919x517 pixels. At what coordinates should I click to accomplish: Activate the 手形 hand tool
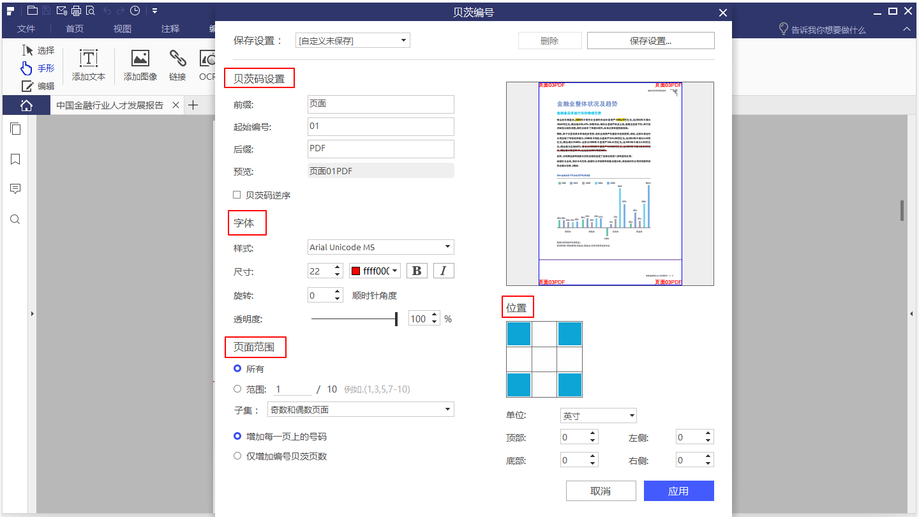click(38, 68)
